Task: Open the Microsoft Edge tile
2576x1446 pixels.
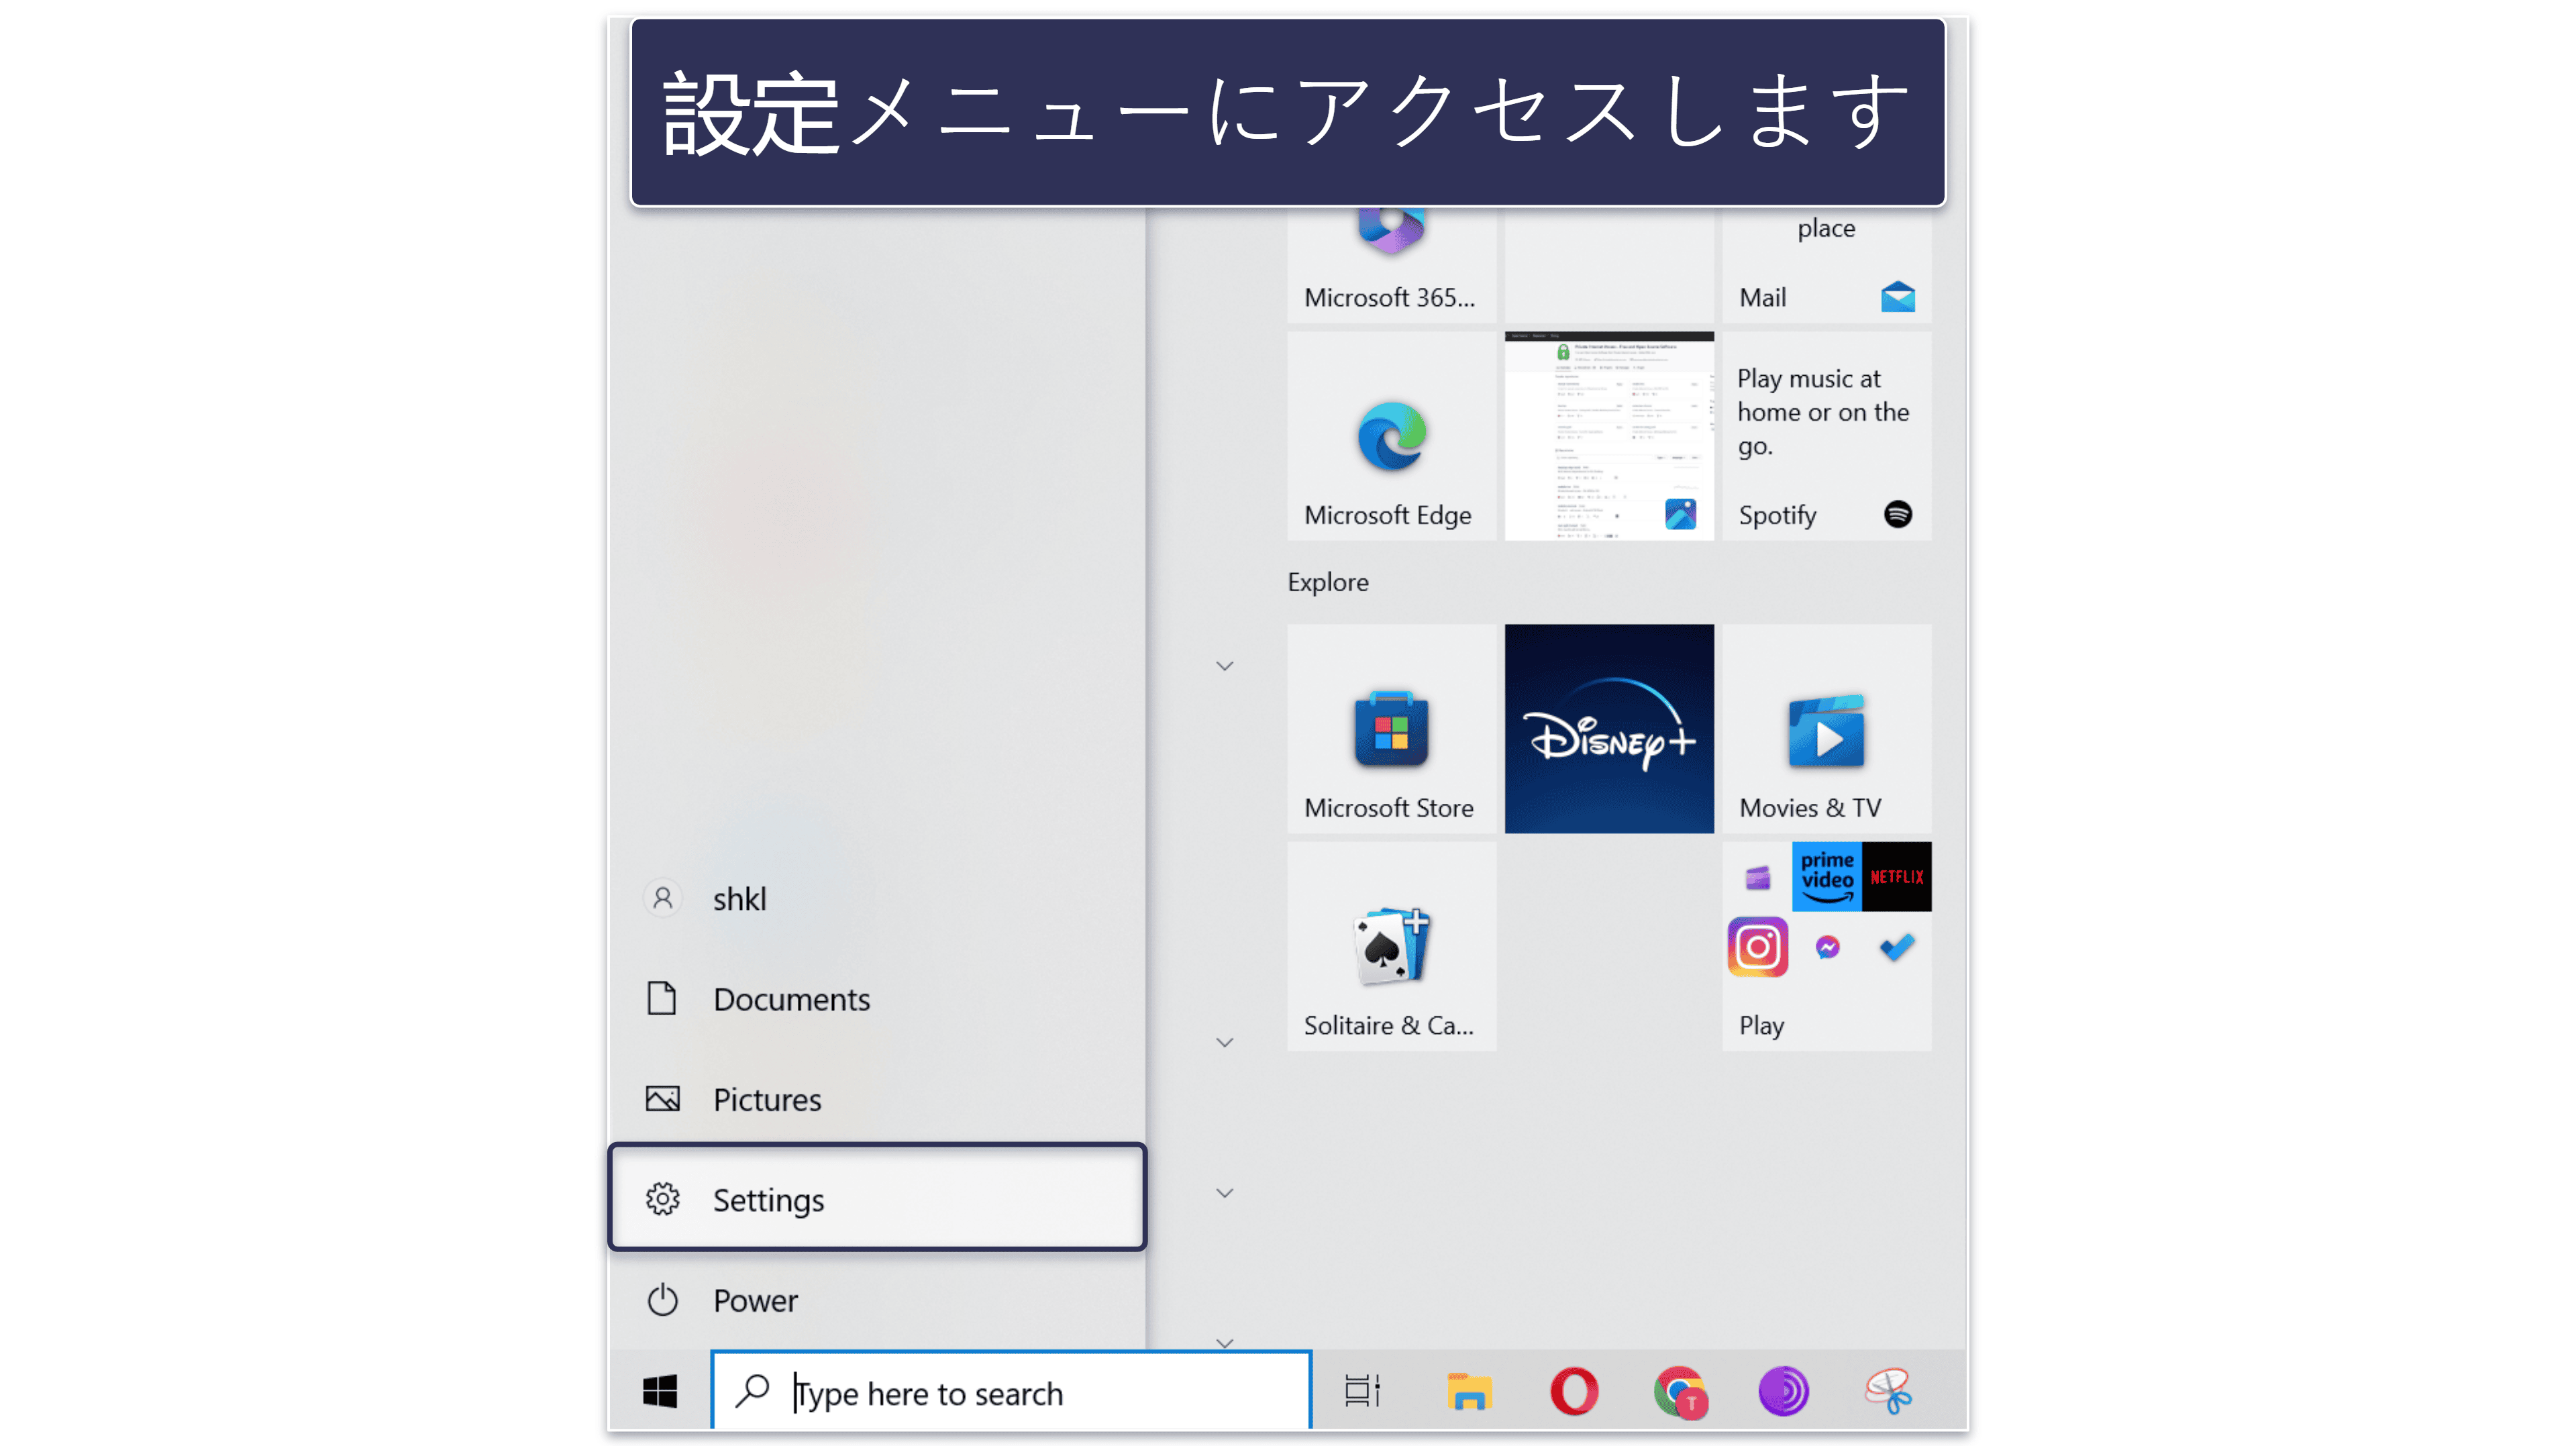Action: click(1391, 436)
